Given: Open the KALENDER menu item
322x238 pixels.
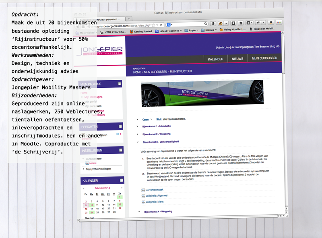Looking at the screenshot, I should pos(215,59).
